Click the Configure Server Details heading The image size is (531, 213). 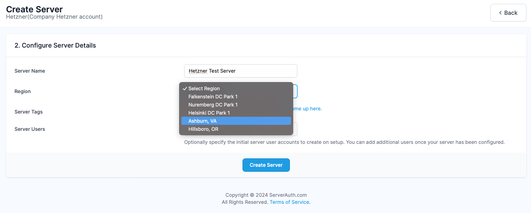pos(55,45)
